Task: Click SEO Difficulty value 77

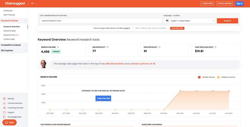Action: coord(94,51)
